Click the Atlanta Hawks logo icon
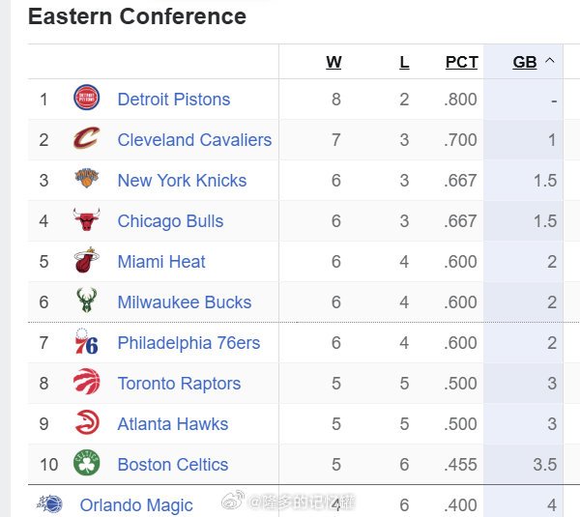This screenshot has width=580, height=517. [x=86, y=423]
